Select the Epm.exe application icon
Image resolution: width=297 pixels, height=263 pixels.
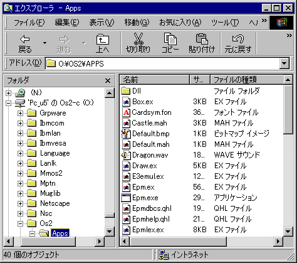126,198
